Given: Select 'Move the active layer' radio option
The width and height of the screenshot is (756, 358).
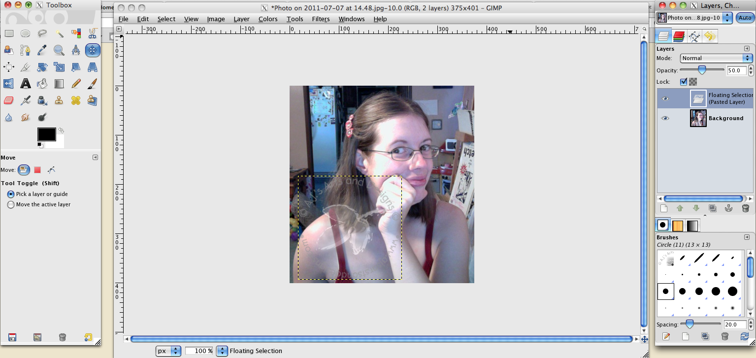Looking at the screenshot, I should pyautogui.click(x=11, y=204).
